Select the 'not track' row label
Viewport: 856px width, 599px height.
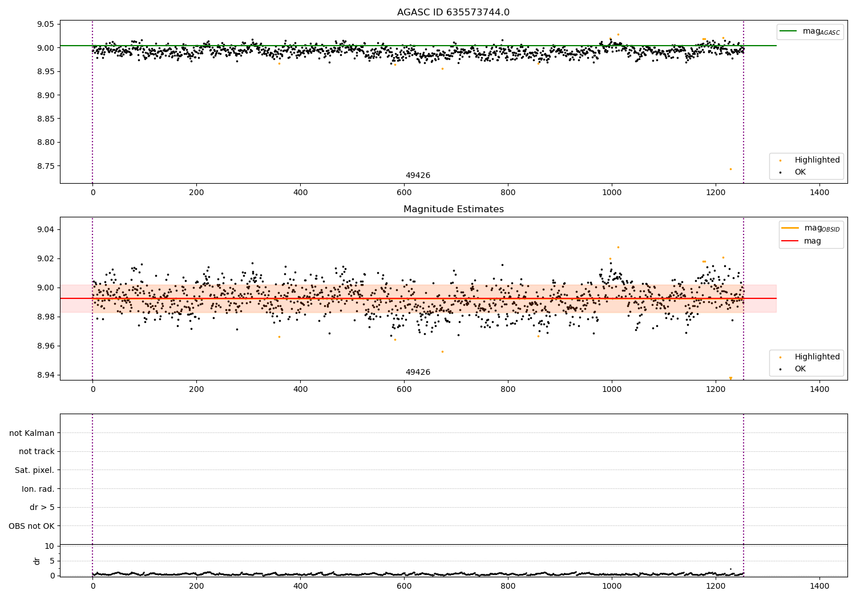coord(37,451)
